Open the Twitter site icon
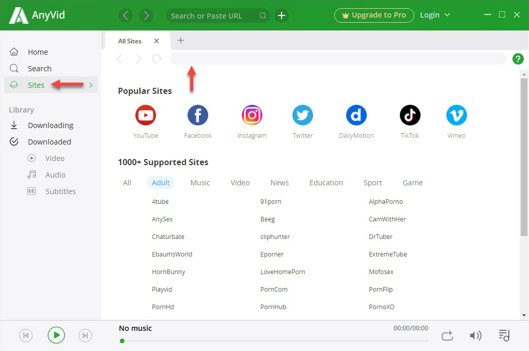 pyautogui.click(x=303, y=115)
